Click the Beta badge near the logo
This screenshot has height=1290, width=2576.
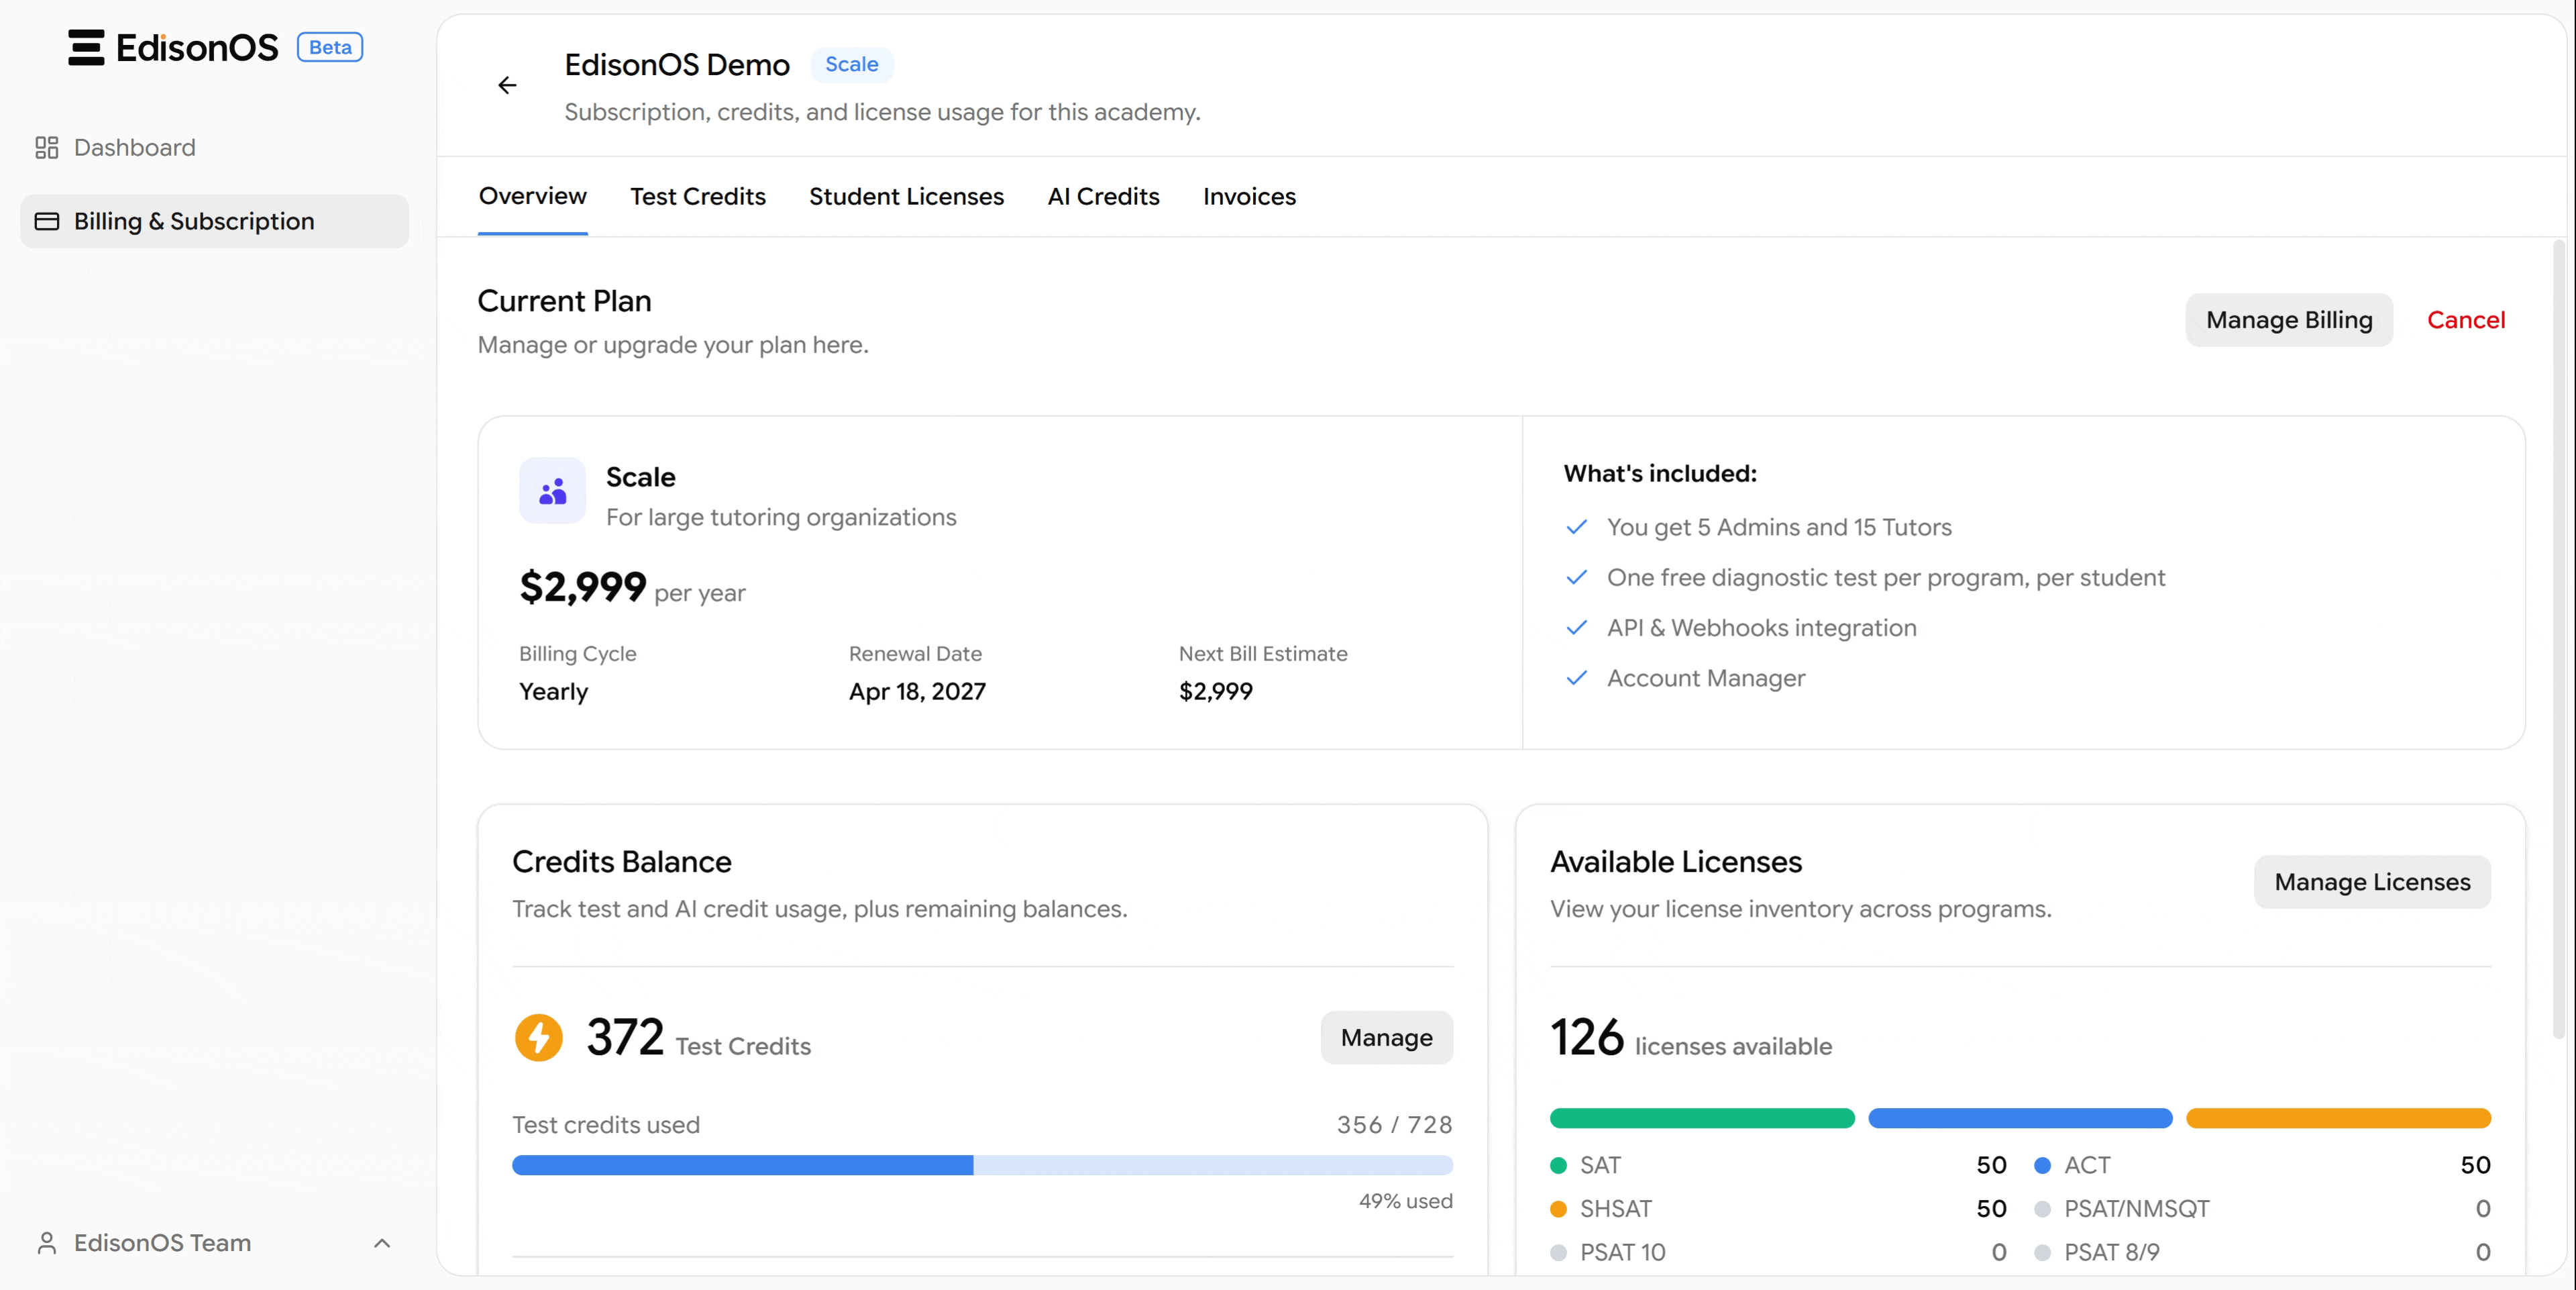pos(329,47)
